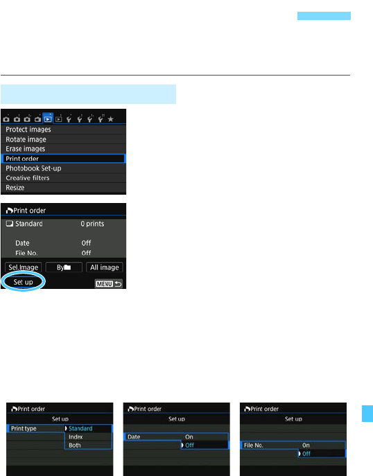
Task: Open the fourth wrench Set-up tab
Action: click(x=101, y=118)
